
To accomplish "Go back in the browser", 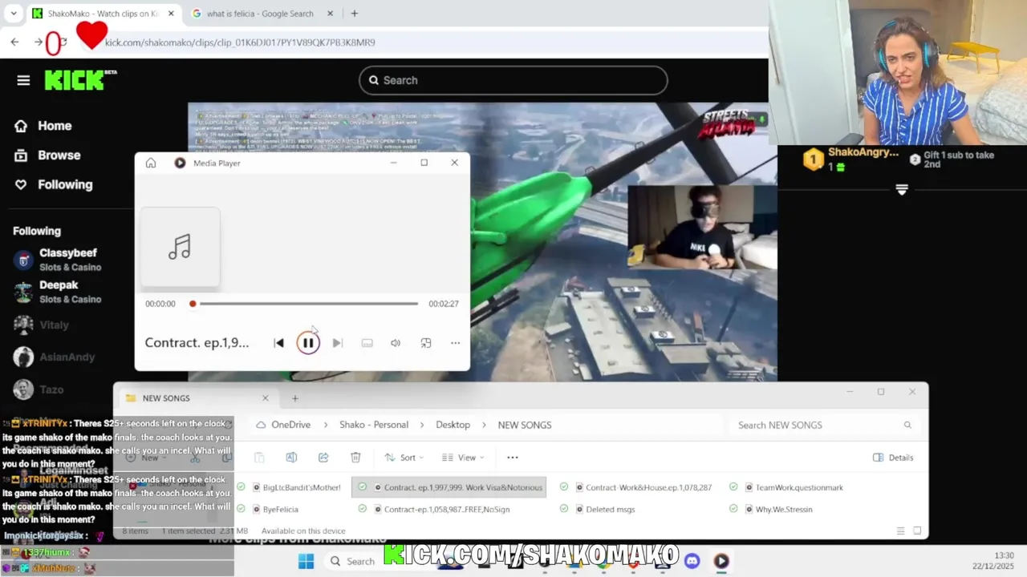I will point(14,42).
